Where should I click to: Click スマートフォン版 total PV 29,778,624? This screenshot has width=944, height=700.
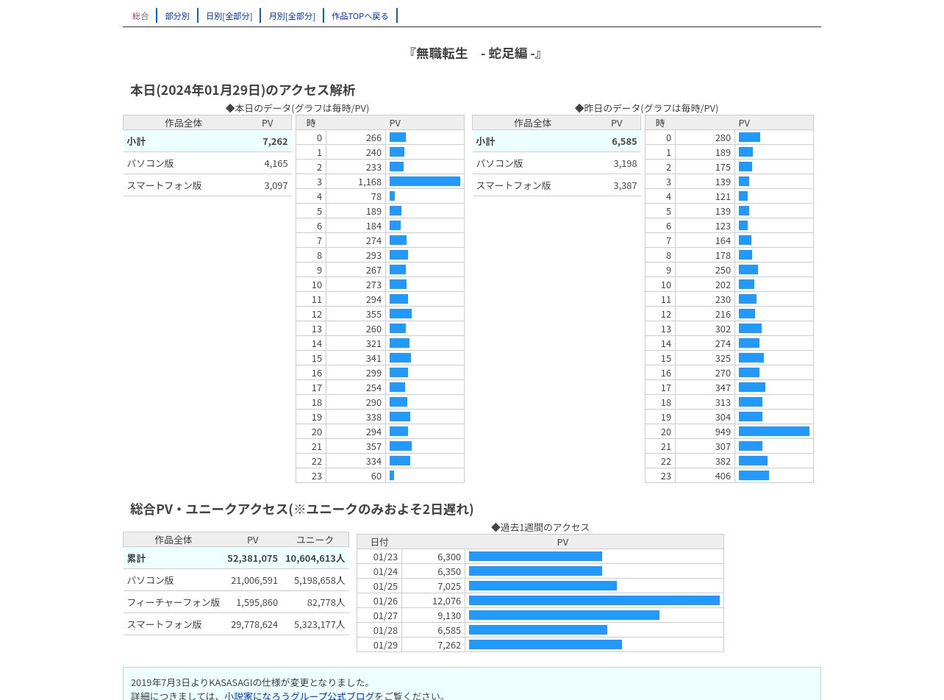254,624
